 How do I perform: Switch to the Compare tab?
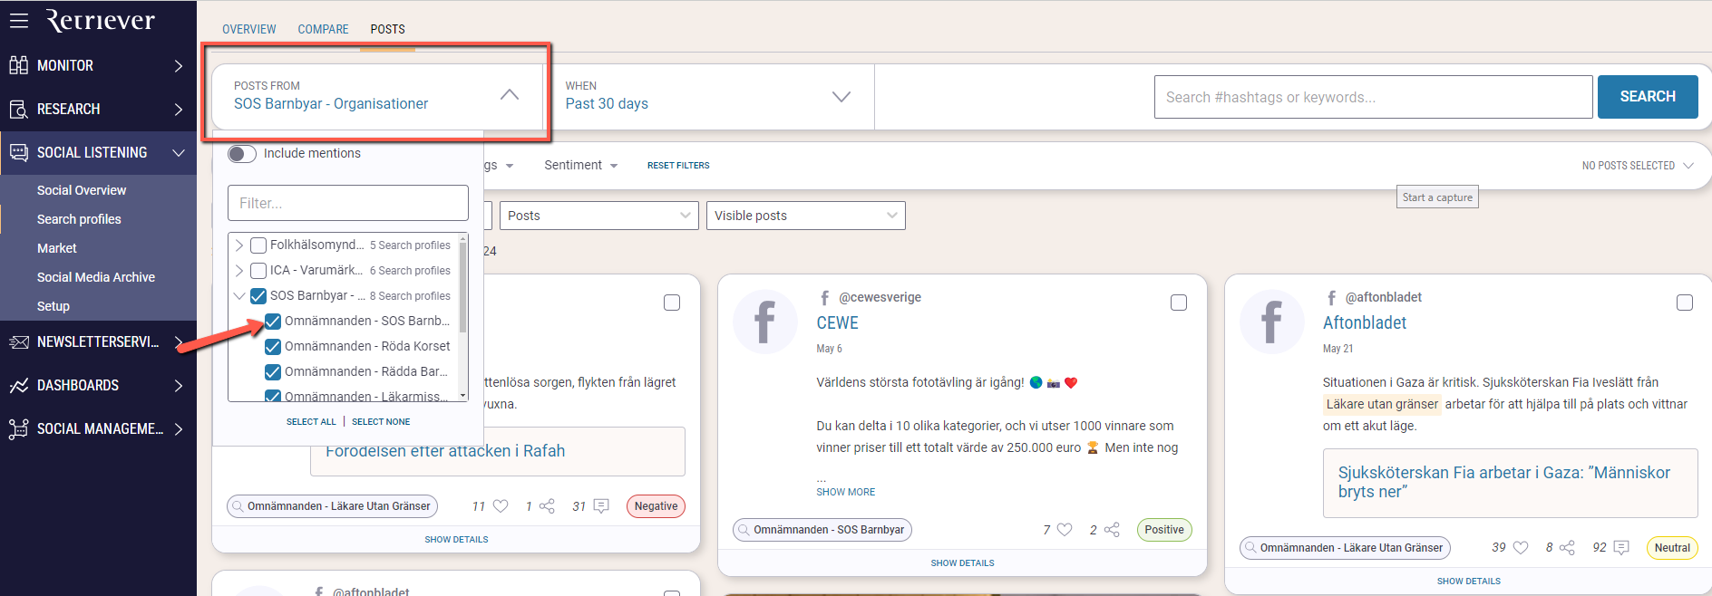click(323, 30)
